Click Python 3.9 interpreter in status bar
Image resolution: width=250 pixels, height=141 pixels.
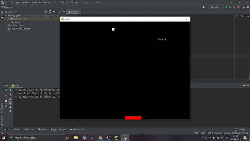coord(234,133)
